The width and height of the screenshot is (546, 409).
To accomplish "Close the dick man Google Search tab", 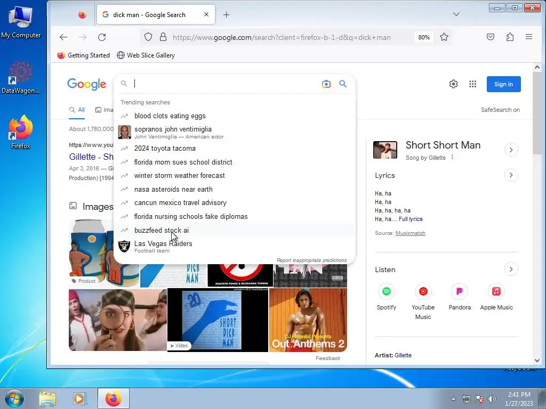I will click(206, 14).
